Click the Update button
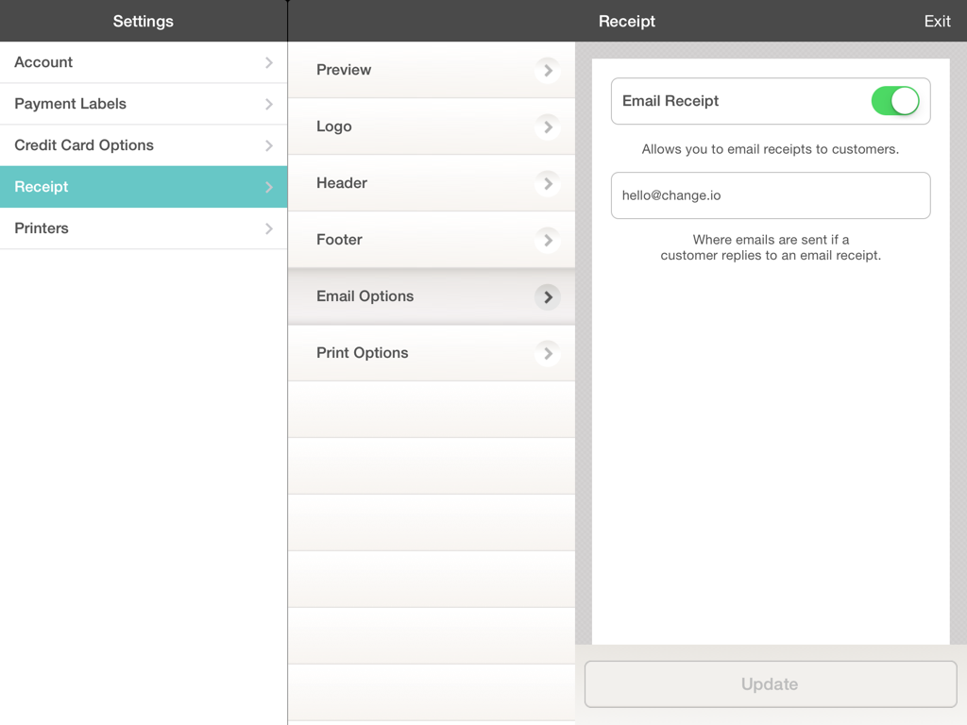 point(771,684)
